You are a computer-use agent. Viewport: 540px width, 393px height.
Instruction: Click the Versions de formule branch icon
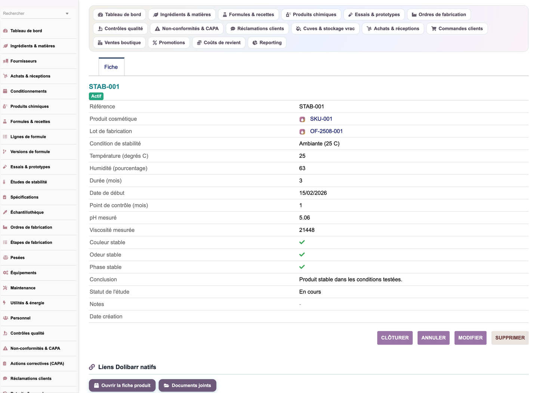tap(5, 152)
